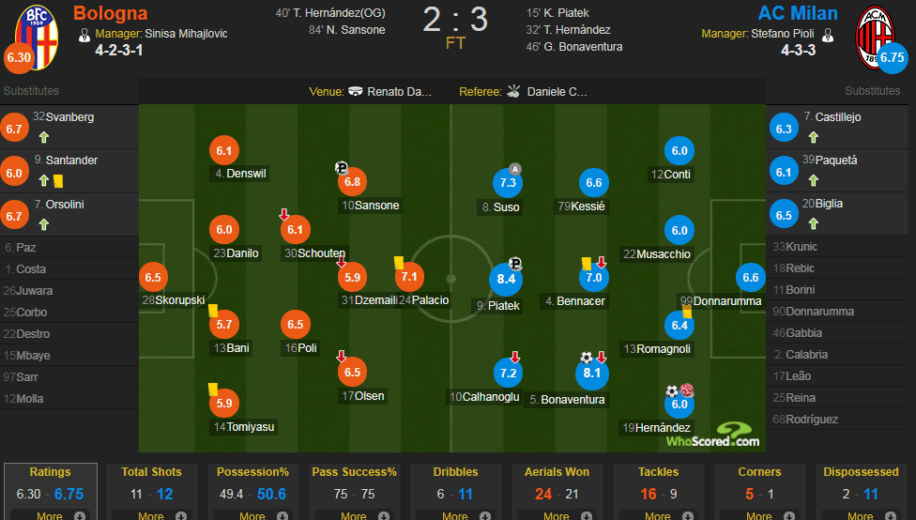This screenshot has width=916, height=520.
Task: Expand More under Possession%
Action: [252, 516]
